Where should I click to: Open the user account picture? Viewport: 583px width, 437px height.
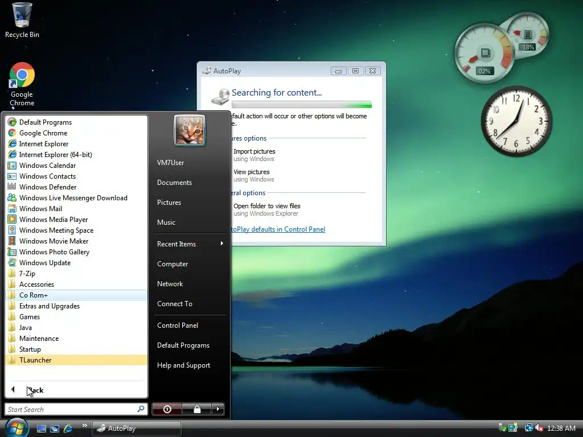point(190,130)
